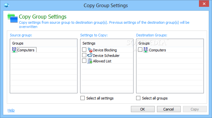Check the Device Scheduler setting

coord(84,55)
